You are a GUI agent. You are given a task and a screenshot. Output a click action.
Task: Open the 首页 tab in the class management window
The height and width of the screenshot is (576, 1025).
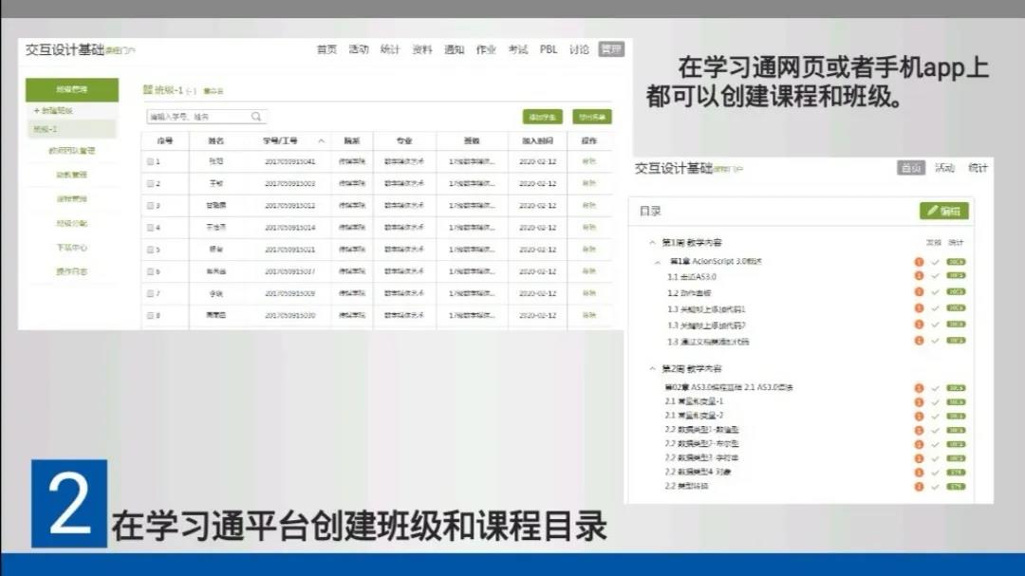326,49
